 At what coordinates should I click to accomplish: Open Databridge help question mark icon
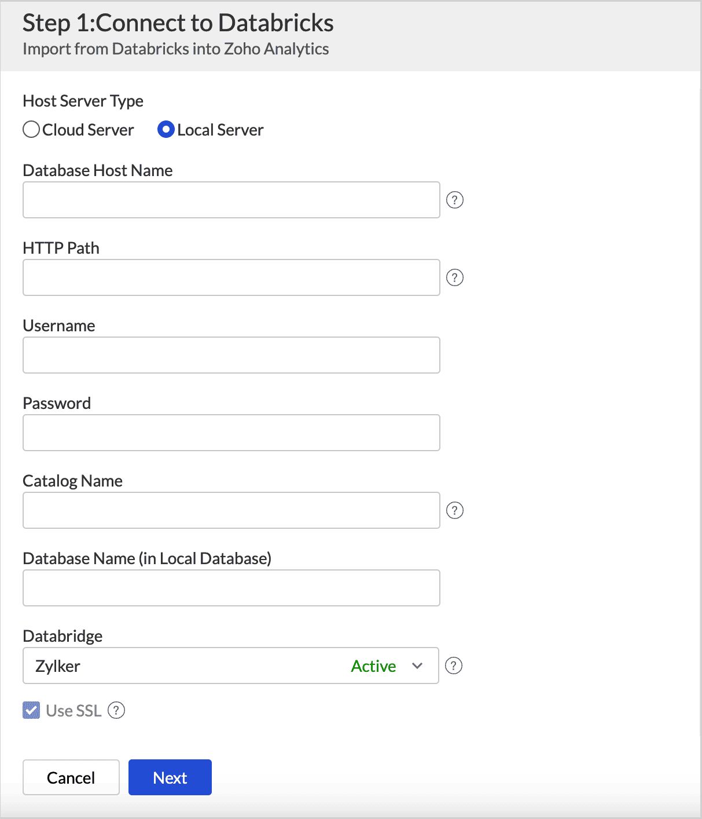(454, 666)
